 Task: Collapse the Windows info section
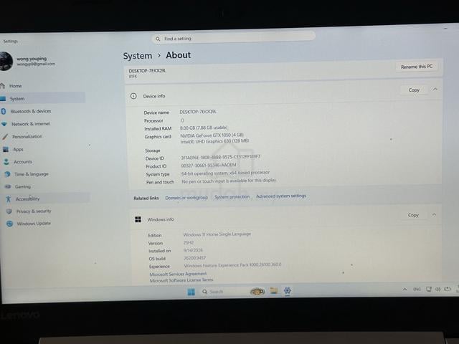click(x=434, y=215)
